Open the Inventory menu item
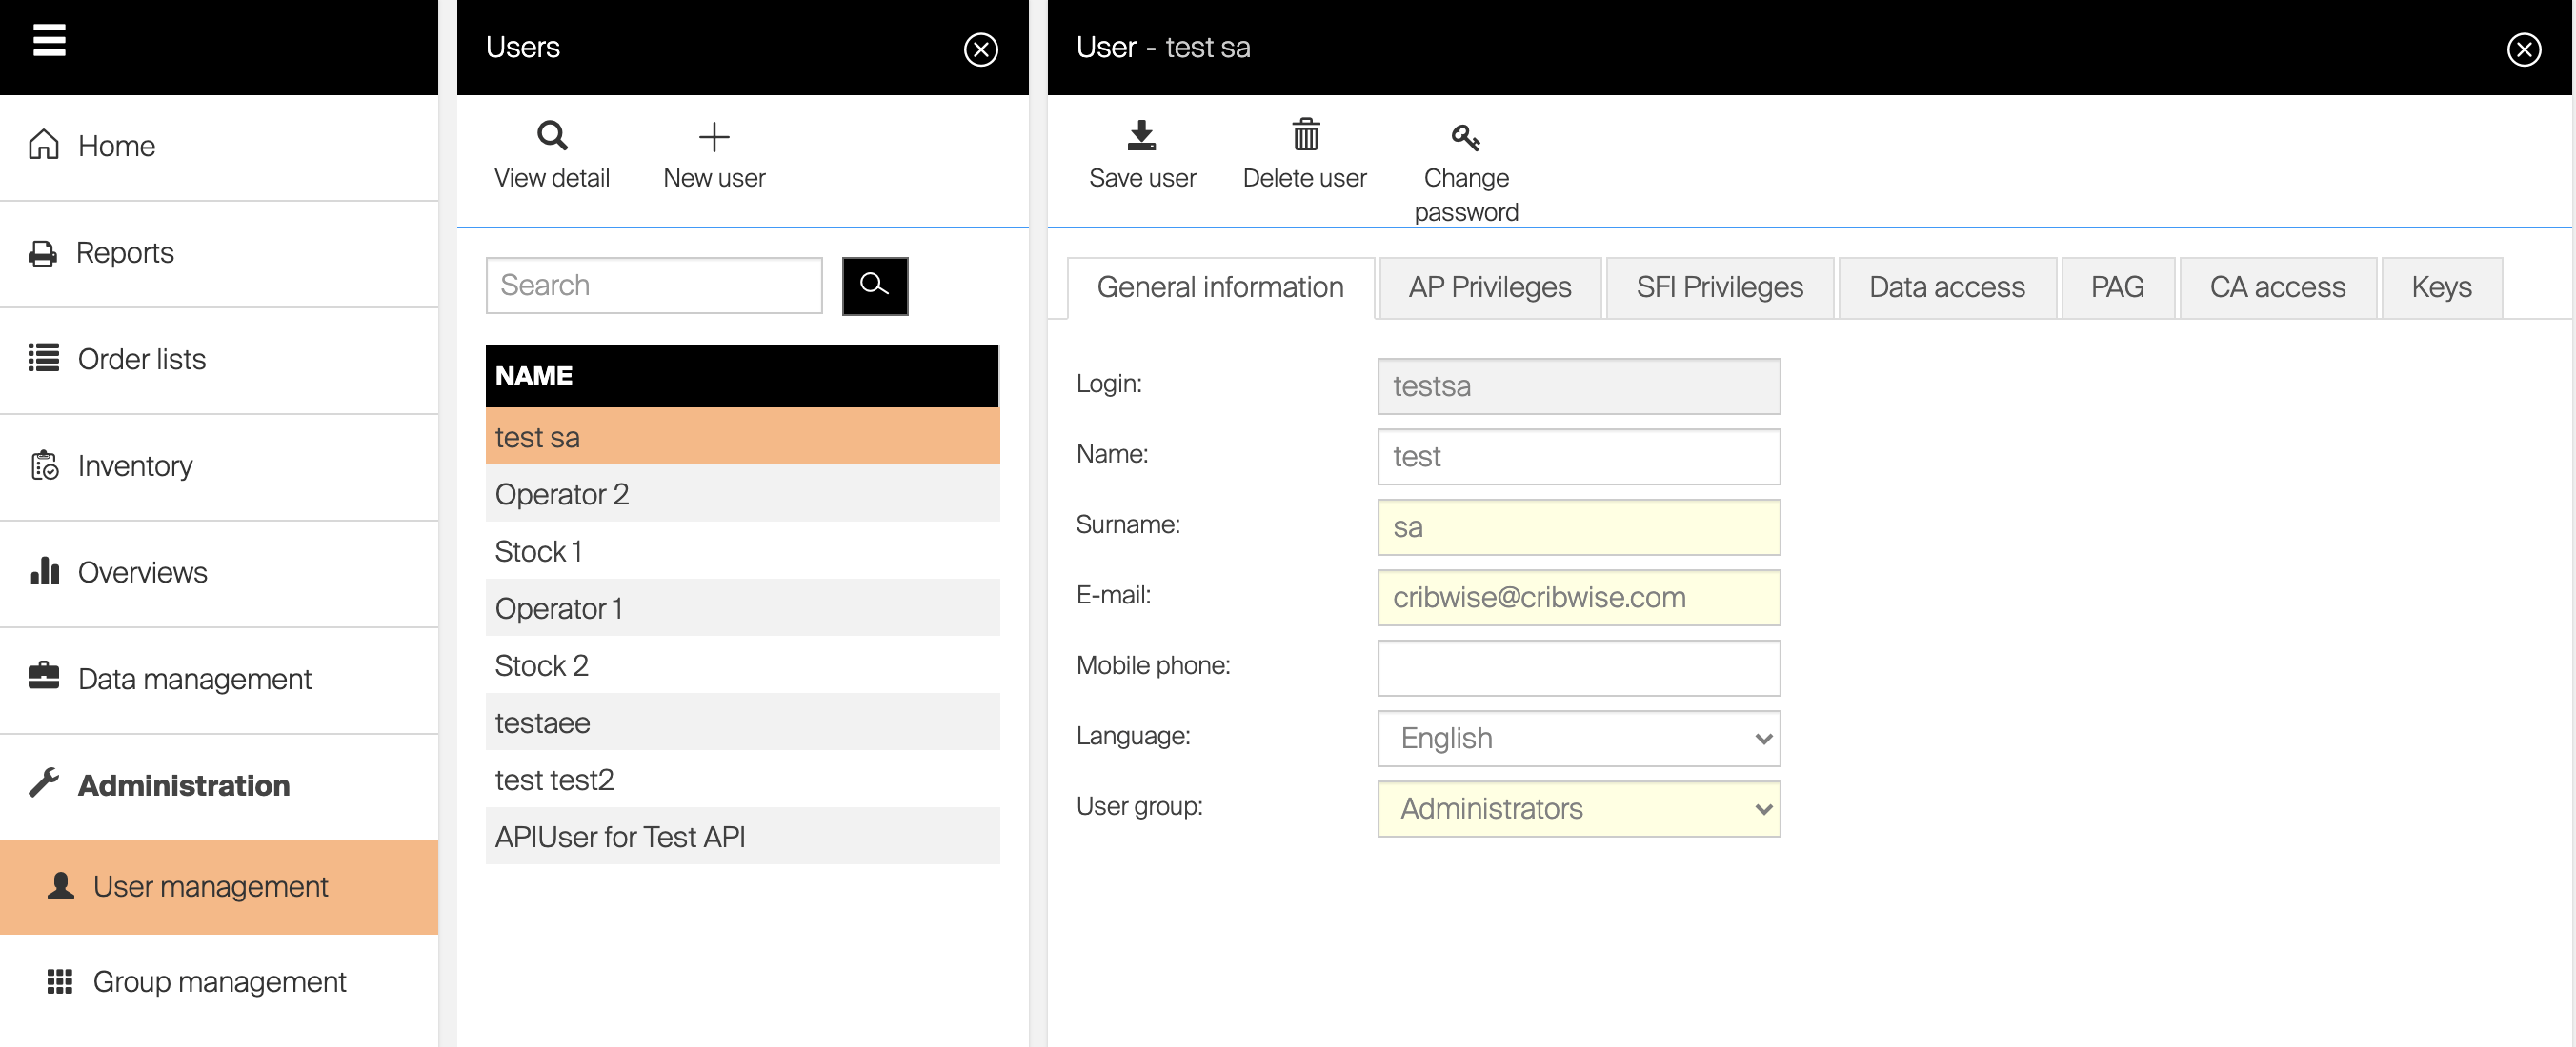The height and width of the screenshot is (1047, 2576). (x=135, y=465)
